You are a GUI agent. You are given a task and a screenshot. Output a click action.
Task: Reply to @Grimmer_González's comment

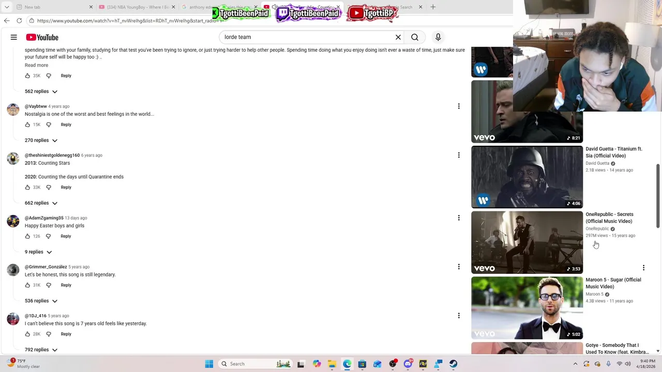tap(66, 285)
